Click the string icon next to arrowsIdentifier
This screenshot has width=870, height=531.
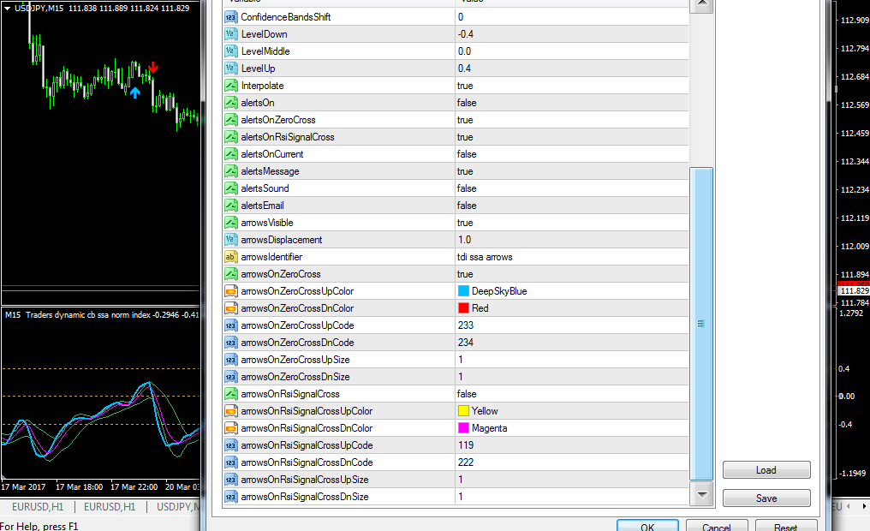231,257
